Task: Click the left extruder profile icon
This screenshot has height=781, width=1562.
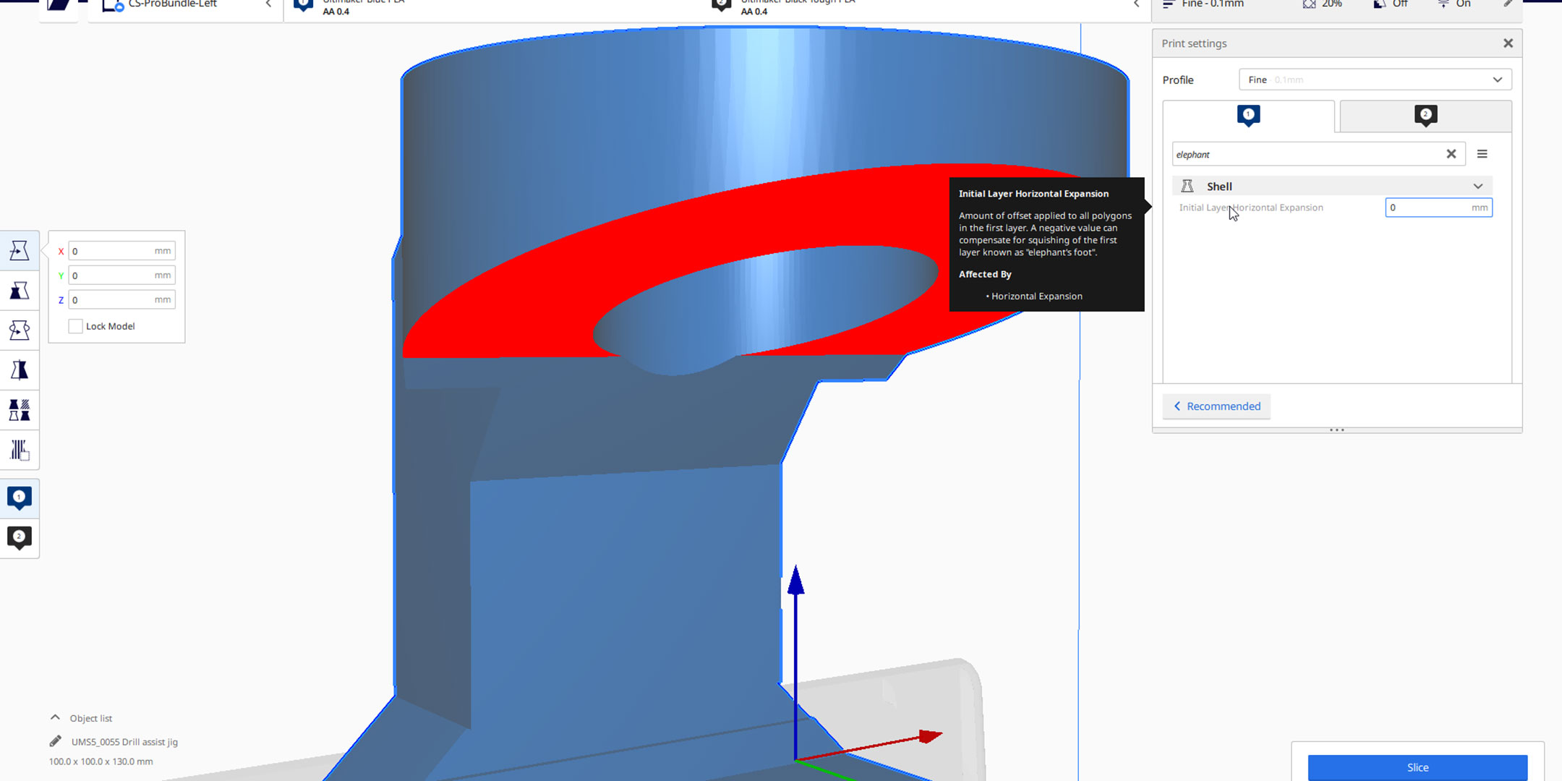Action: tap(1247, 114)
